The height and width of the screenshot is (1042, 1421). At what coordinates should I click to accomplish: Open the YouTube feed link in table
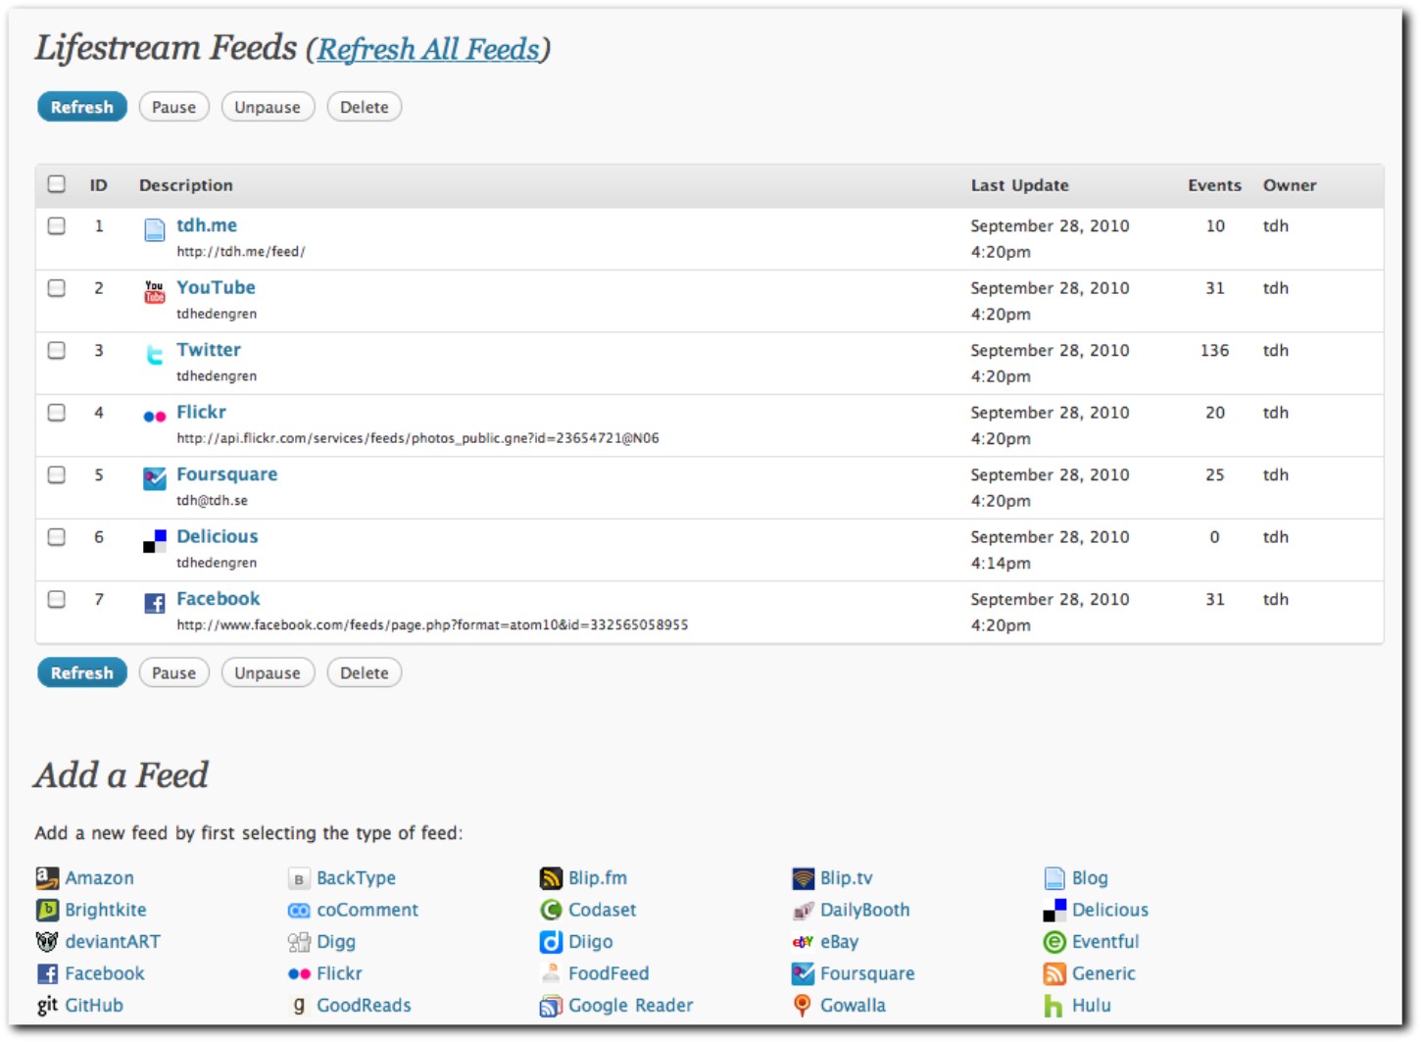click(216, 287)
